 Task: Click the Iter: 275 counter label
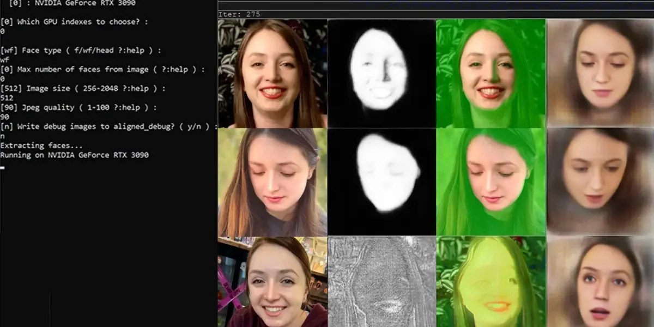[239, 14]
